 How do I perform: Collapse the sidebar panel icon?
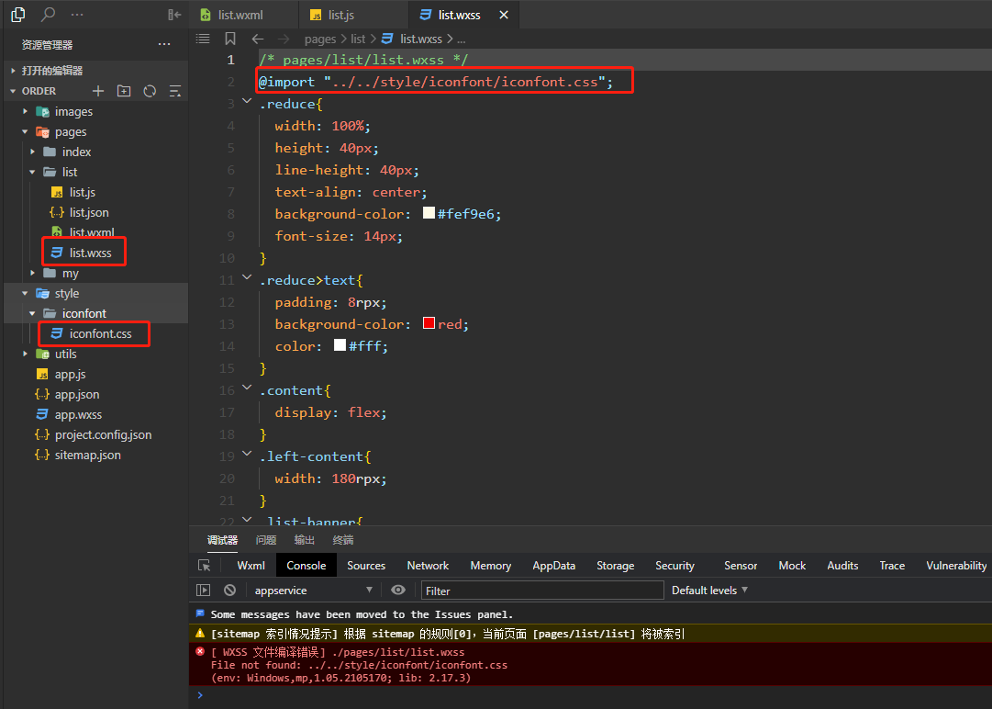174,15
